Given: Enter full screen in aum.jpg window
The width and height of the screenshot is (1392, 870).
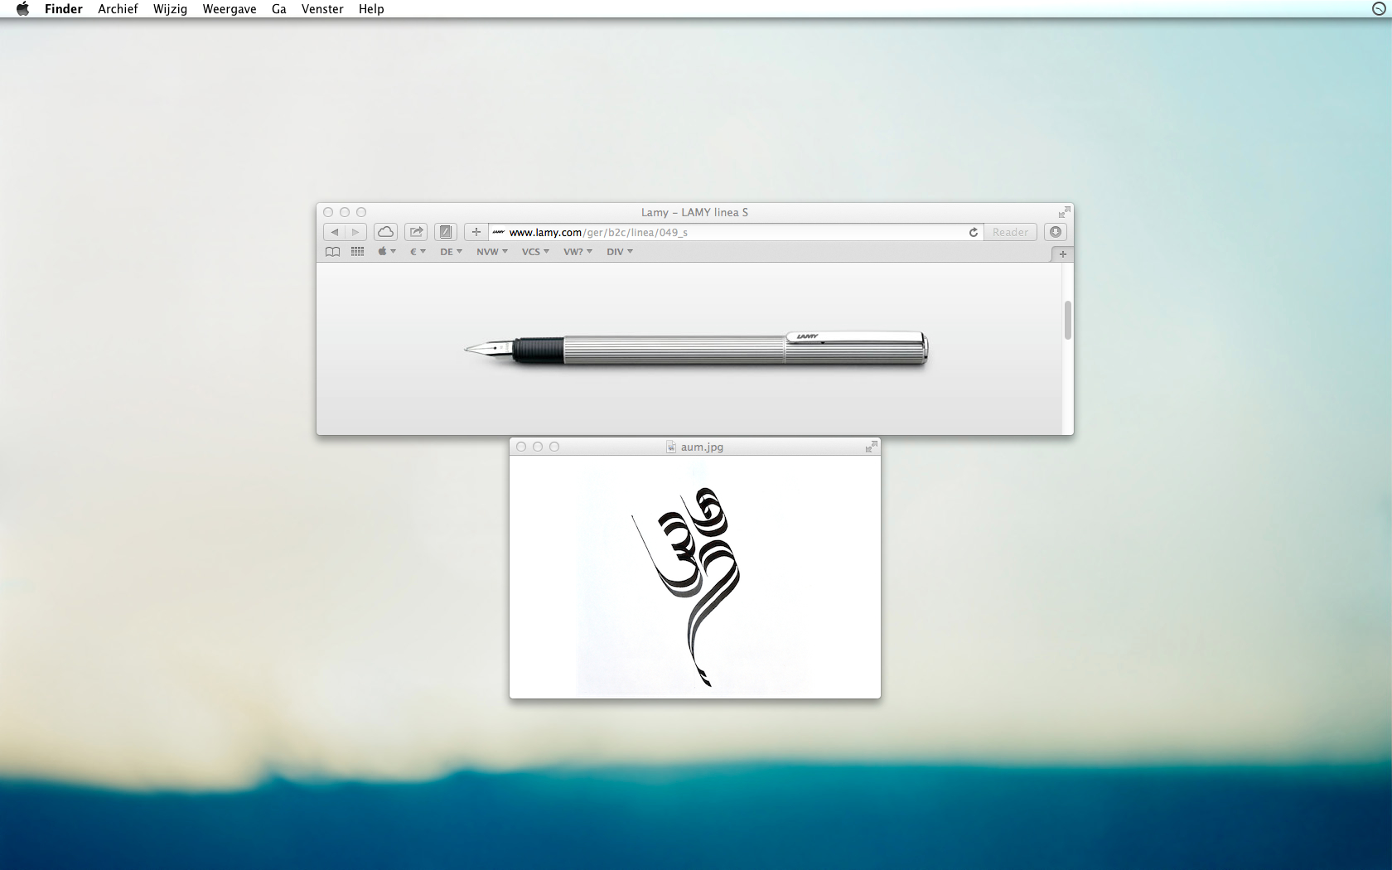Looking at the screenshot, I should (x=871, y=447).
